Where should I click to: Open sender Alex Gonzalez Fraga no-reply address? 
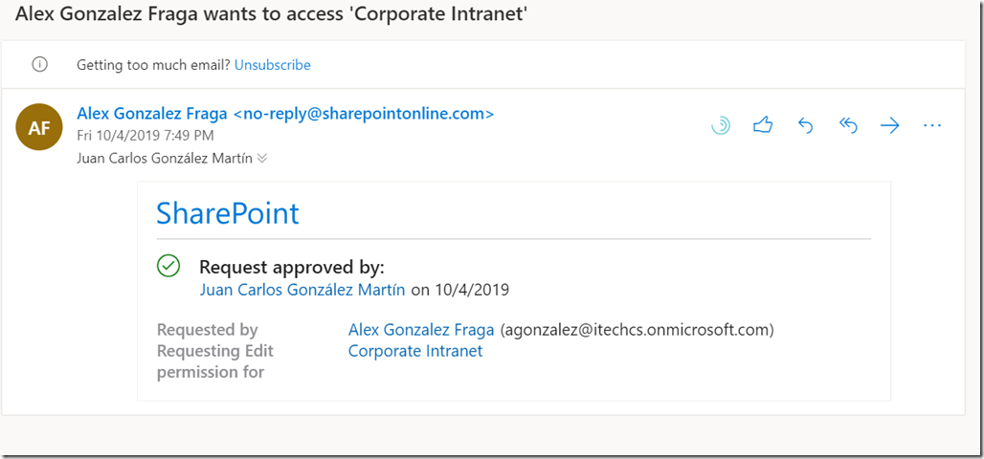point(285,114)
